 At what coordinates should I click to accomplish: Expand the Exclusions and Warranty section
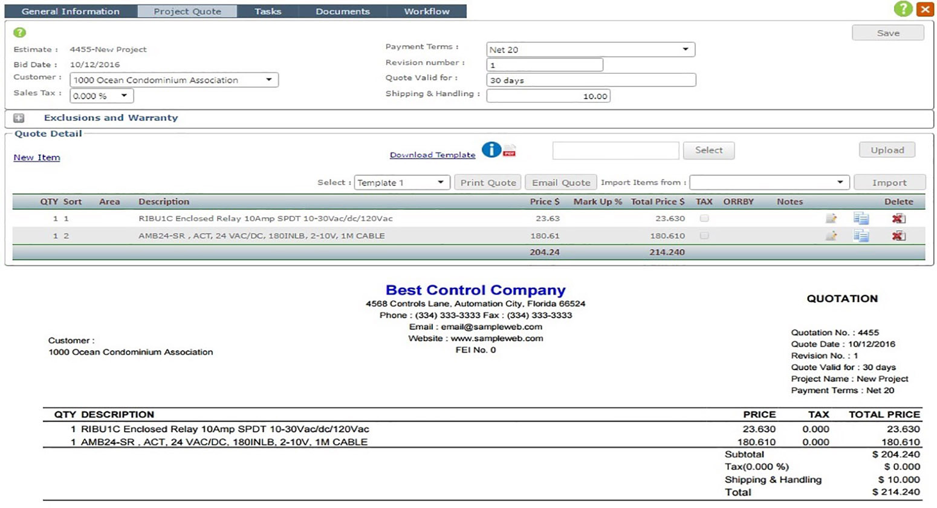coord(19,118)
